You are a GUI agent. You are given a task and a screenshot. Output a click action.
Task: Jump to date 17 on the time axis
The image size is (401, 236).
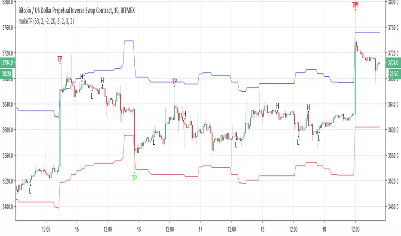[200, 224]
